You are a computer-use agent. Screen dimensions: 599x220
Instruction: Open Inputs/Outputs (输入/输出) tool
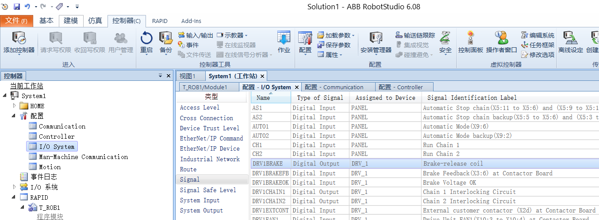coord(196,35)
